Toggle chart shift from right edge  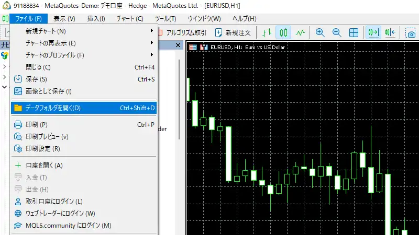(x=390, y=32)
